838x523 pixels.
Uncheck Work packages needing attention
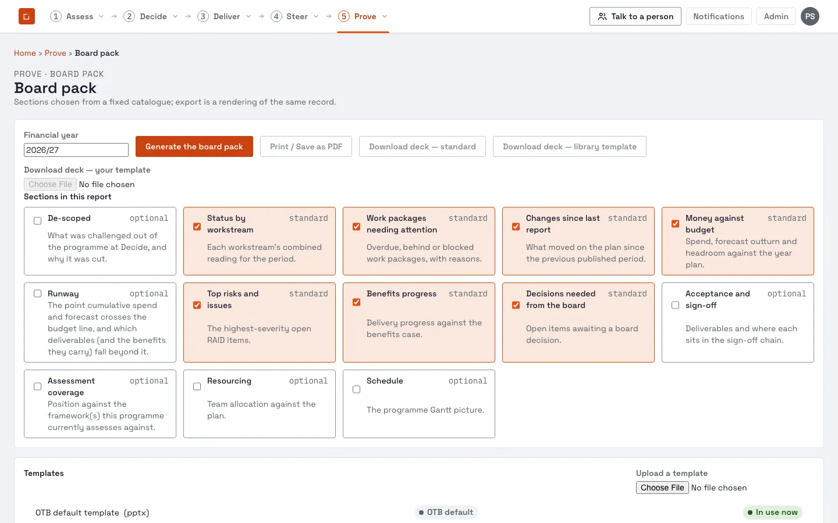pyautogui.click(x=356, y=227)
